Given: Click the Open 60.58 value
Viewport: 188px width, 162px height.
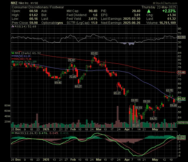Looking at the screenshot, I should tap(34, 11).
